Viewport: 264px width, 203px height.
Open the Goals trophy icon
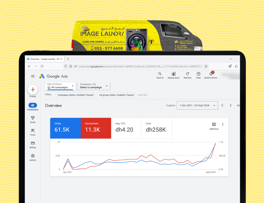(x=33, y=118)
